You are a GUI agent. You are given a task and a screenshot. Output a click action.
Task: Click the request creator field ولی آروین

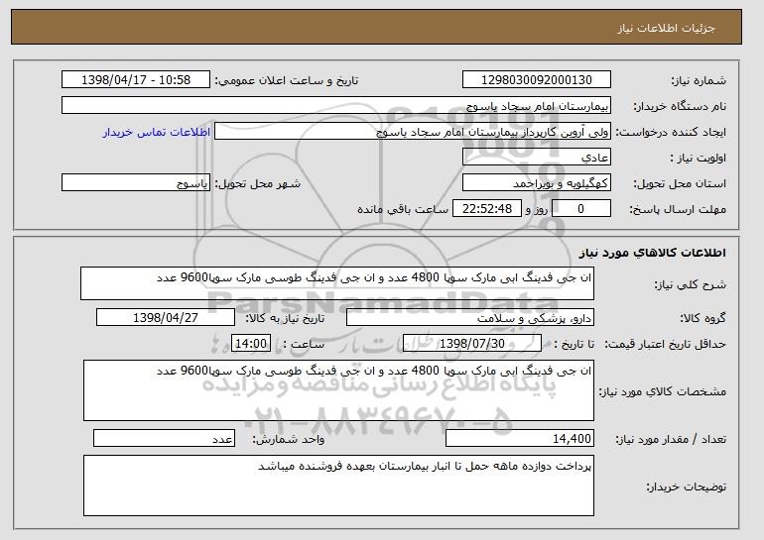[413, 132]
